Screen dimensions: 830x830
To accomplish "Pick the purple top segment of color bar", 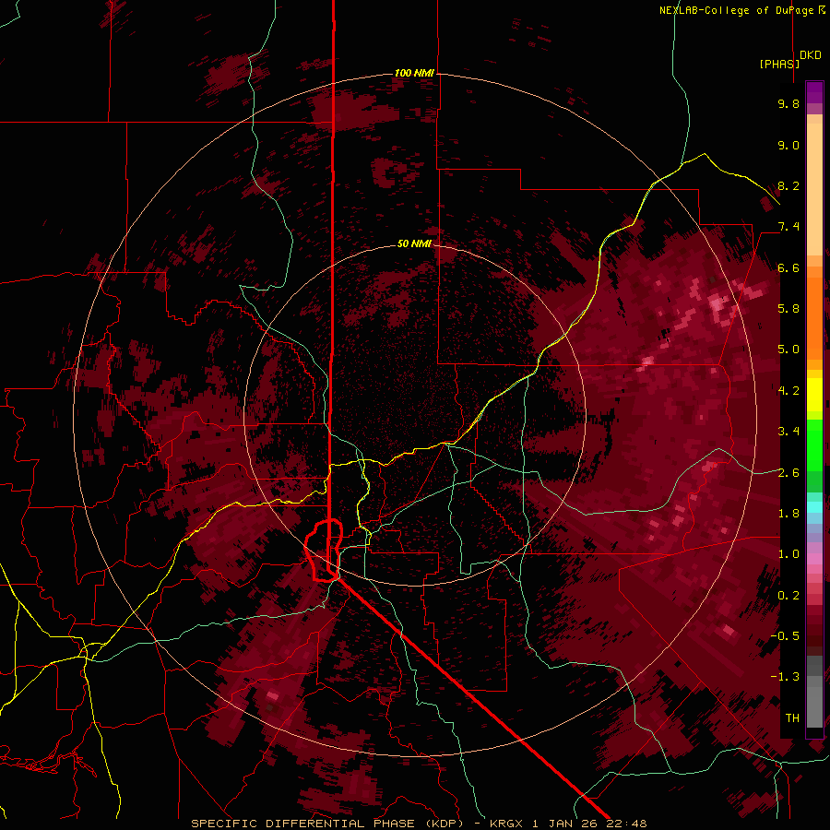I will 814,92.
